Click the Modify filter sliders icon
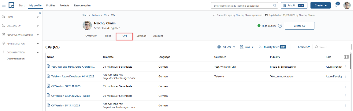This screenshot has height=111, width=353. coord(260,47)
